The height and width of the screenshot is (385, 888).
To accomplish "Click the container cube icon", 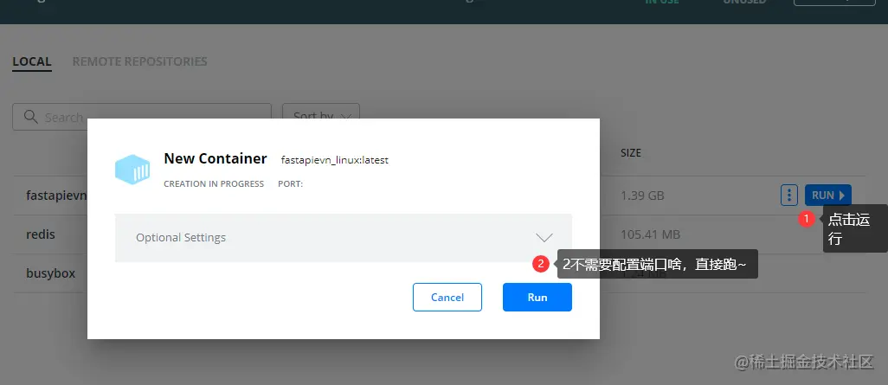I will (132, 170).
